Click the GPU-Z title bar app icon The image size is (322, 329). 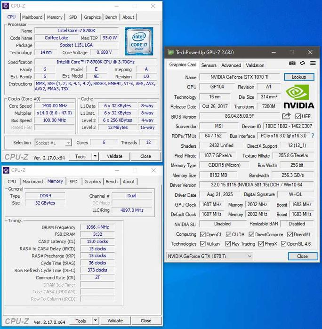pos(171,52)
